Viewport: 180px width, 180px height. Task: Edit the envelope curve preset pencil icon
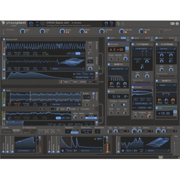pyautogui.click(x=92, y=77)
